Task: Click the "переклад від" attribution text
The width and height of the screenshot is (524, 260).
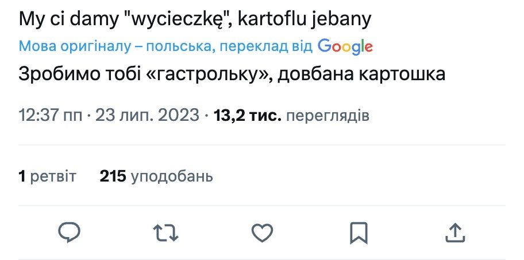Action: pos(265,47)
